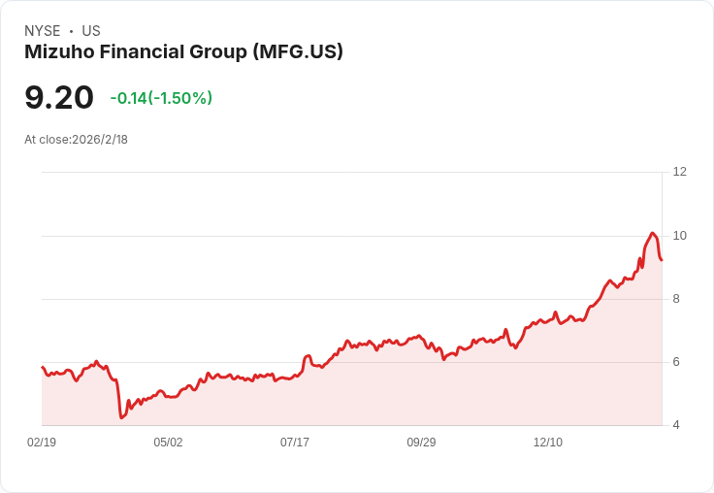Click the 12 price axis label
The width and height of the screenshot is (714, 493).
(x=679, y=172)
